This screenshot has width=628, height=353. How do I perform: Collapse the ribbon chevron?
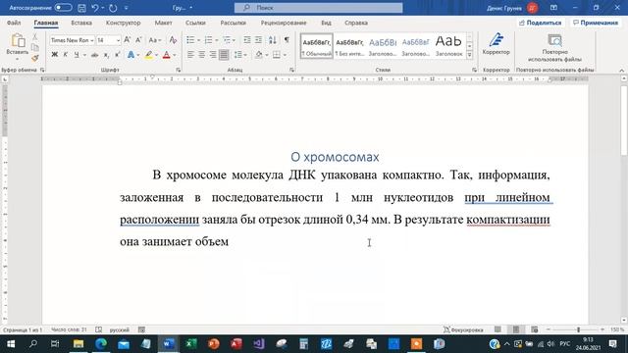point(621,71)
